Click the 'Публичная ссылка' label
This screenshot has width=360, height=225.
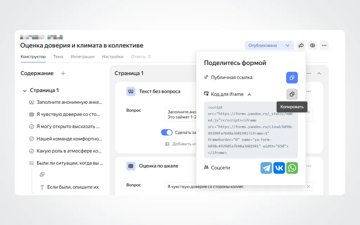[x=232, y=77]
